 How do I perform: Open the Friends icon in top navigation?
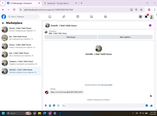(64, 17)
